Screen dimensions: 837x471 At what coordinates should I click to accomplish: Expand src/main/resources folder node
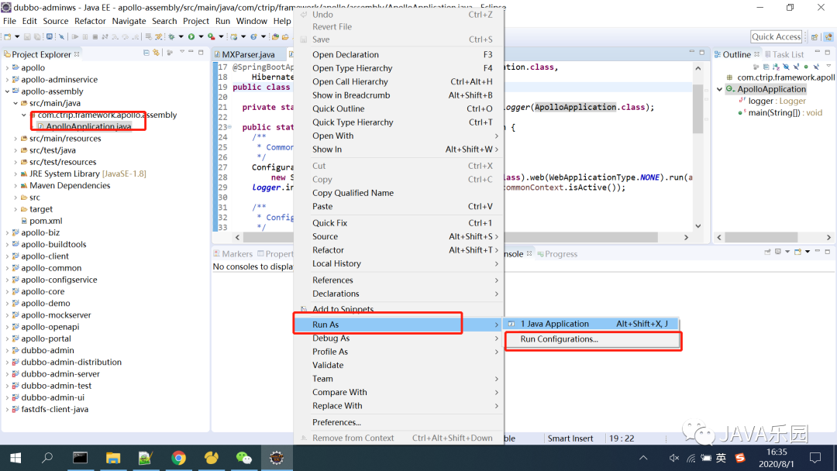click(15, 138)
